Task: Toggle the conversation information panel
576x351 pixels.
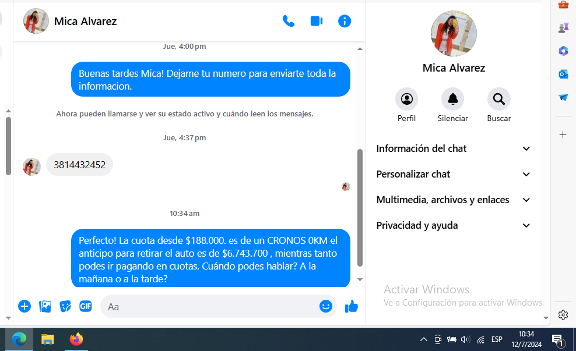Action: [345, 22]
